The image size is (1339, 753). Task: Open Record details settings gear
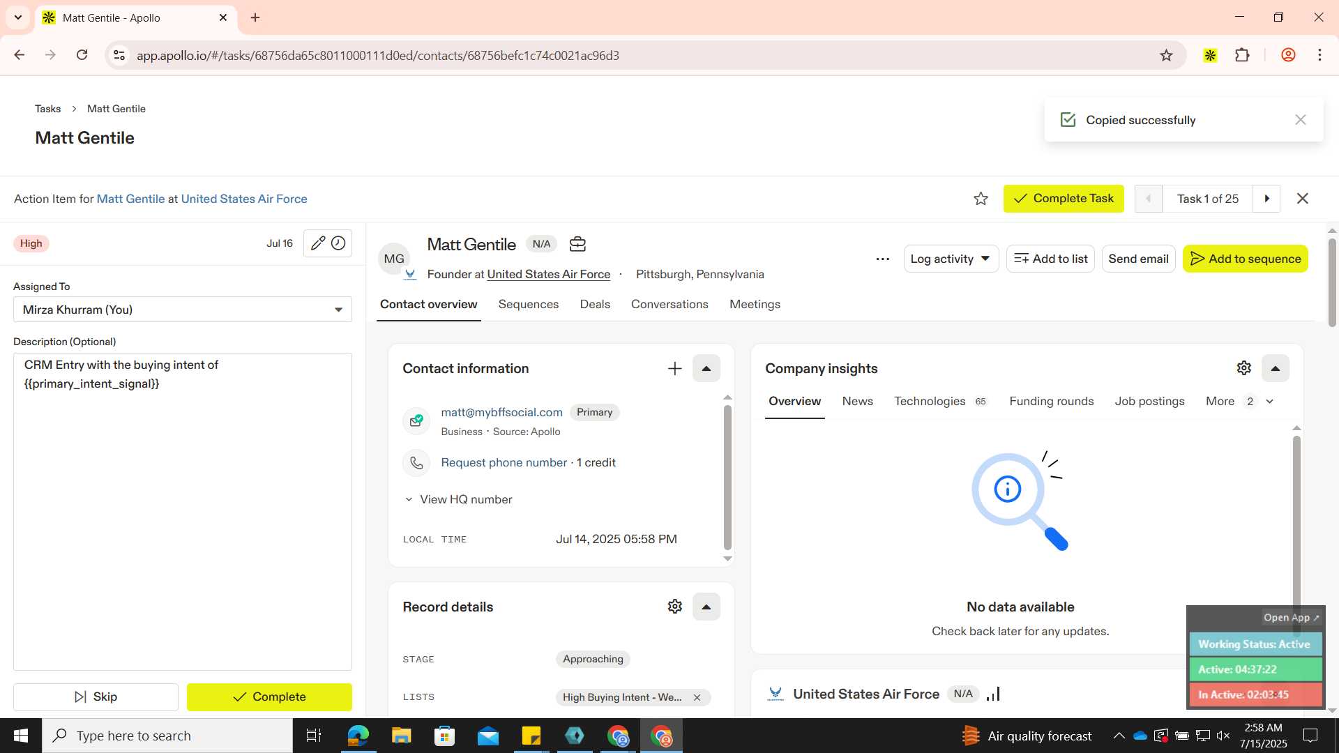click(x=674, y=607)
